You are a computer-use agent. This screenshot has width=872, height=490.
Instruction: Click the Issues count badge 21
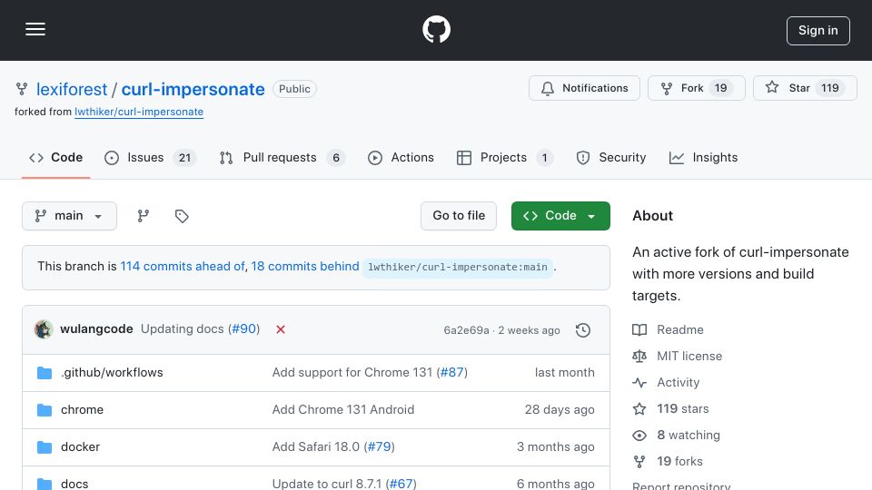click(184, 158)
